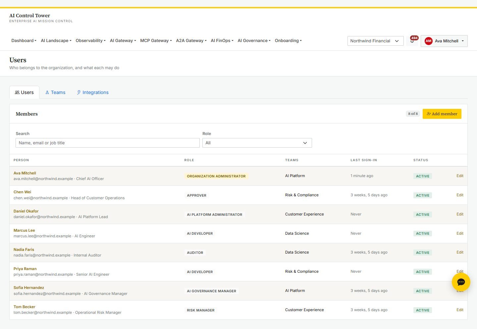Open Marcus Lee's profile link

(x=24, y=230)
